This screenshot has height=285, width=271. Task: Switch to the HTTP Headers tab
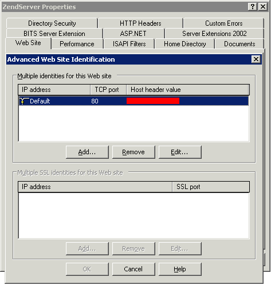(x=140, y=23)
